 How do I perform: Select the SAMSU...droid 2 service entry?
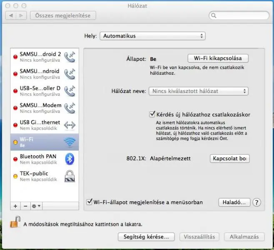[40, 57]
